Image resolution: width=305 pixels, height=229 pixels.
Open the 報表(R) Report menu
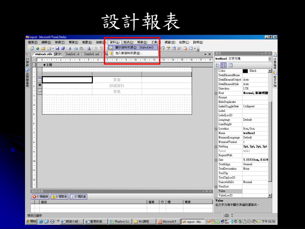click(x=142, y=42)
